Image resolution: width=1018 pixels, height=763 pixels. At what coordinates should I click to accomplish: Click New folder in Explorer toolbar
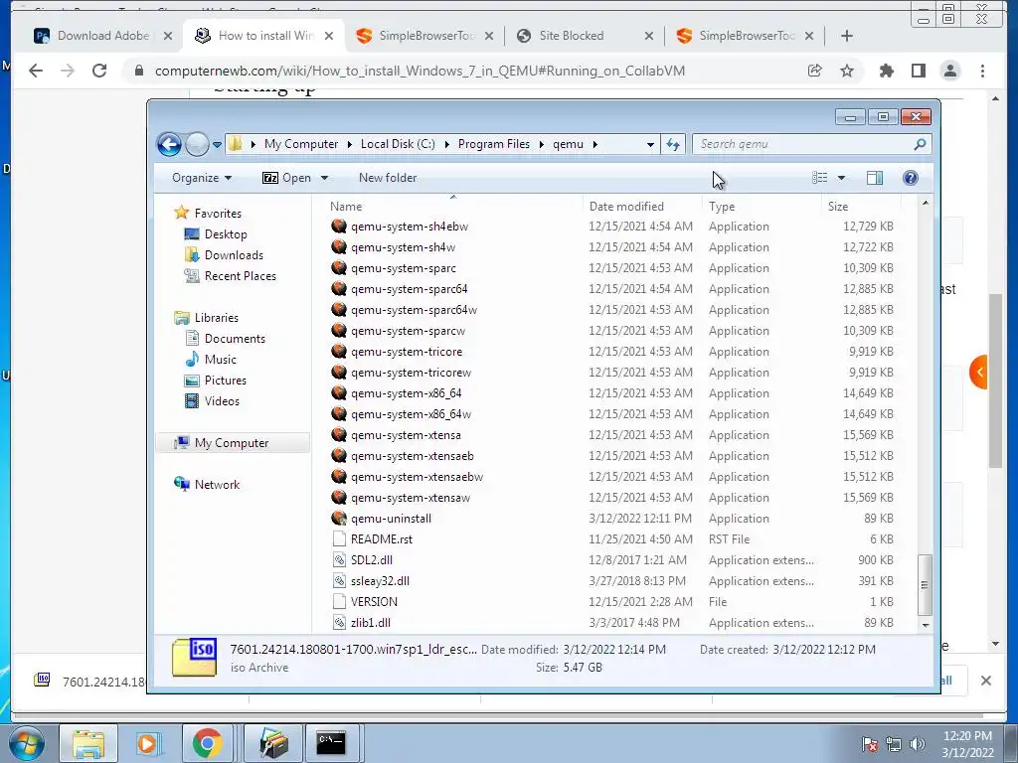(x=388, y=178)
